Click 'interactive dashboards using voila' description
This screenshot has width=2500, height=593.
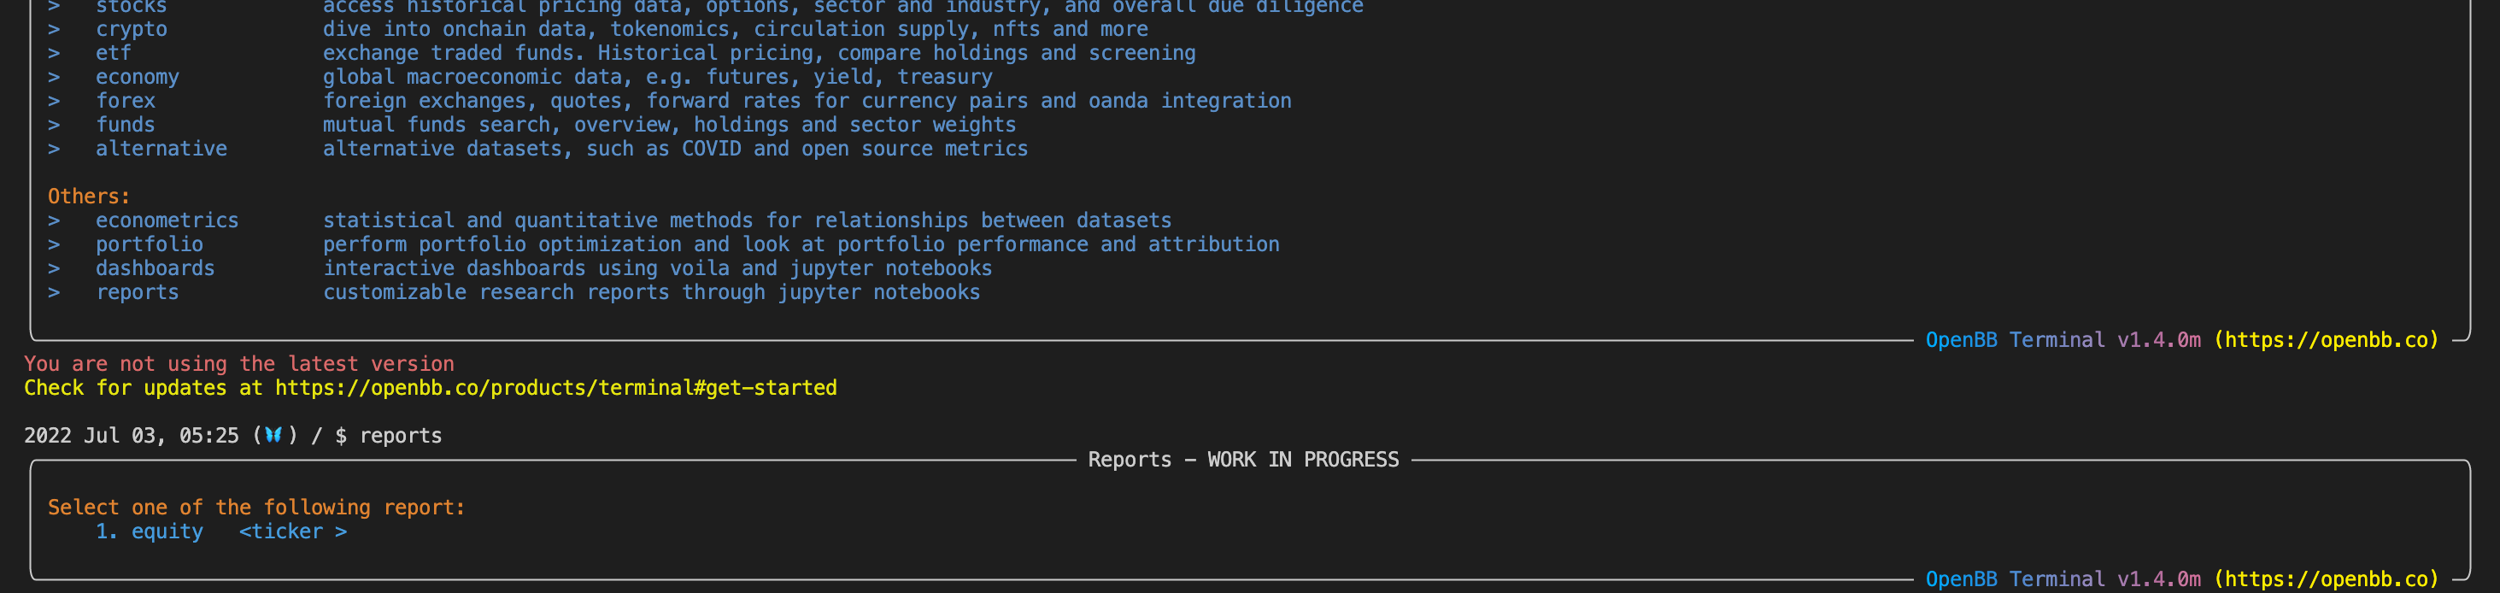[x=657, y=267]
